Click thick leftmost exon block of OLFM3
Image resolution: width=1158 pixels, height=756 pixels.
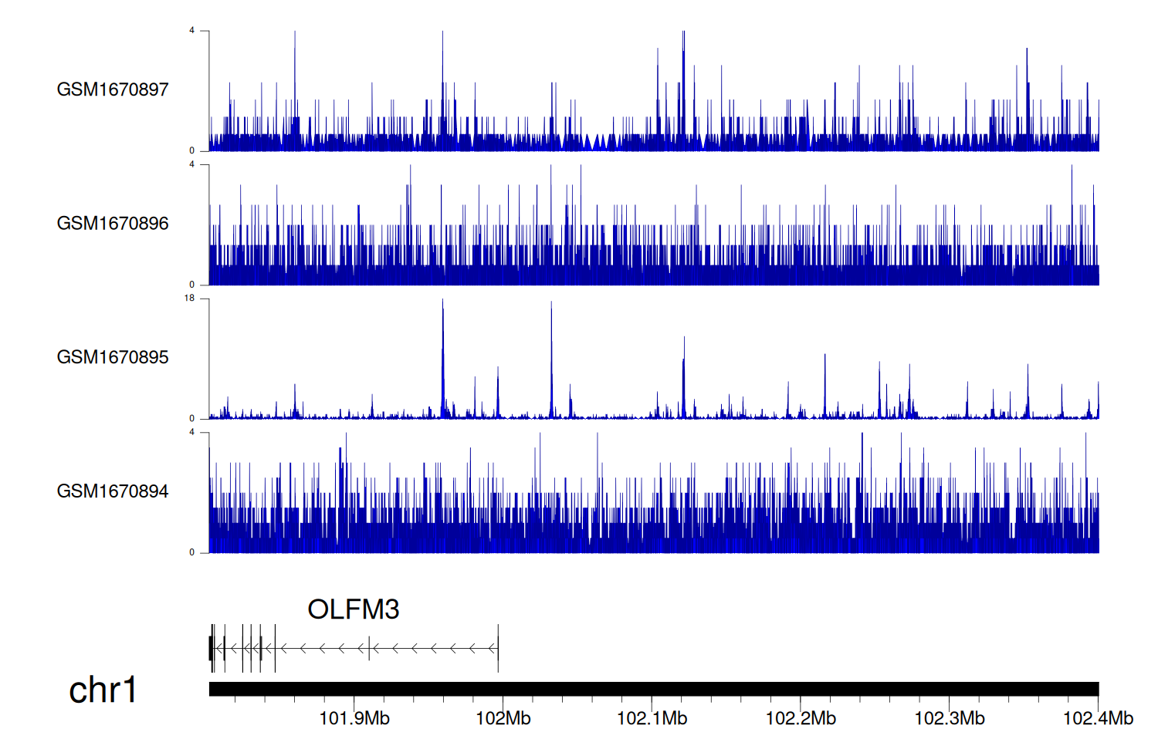tap(211, 648)
